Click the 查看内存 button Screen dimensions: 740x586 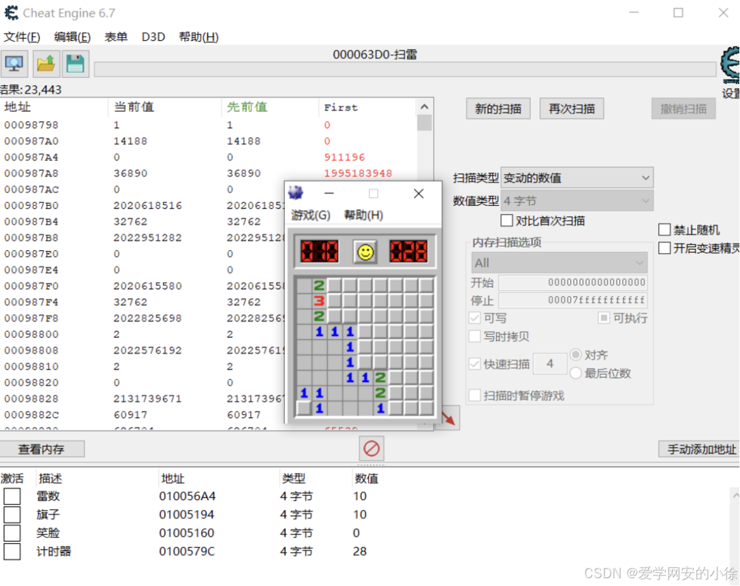[x=42, y=449]
